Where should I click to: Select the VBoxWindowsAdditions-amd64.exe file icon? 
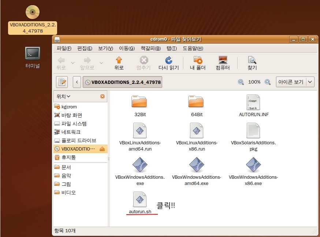(x=197, y=165)
